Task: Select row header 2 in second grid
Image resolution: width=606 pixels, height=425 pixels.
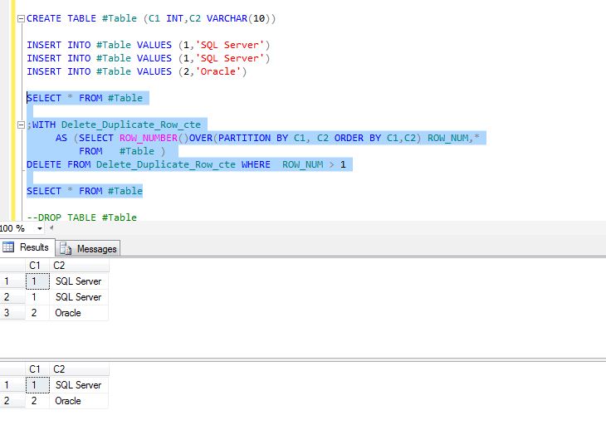Action: [x=12, y=401]
